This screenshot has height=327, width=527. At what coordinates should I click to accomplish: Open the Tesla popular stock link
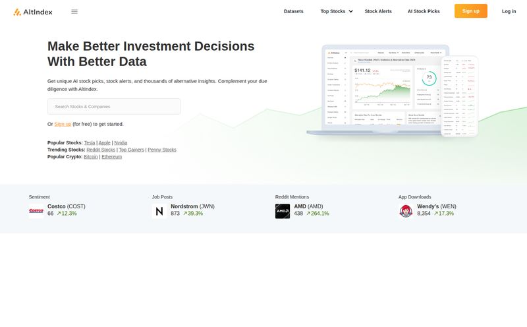90,142
